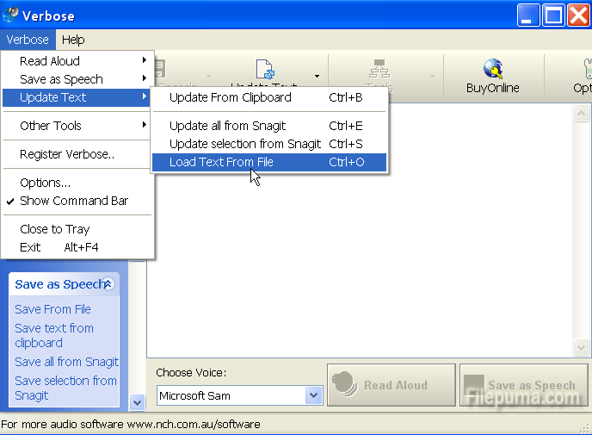Click Load Text From File
The width and height of the screenshot is (592, 435).
(x=269, y=162)
